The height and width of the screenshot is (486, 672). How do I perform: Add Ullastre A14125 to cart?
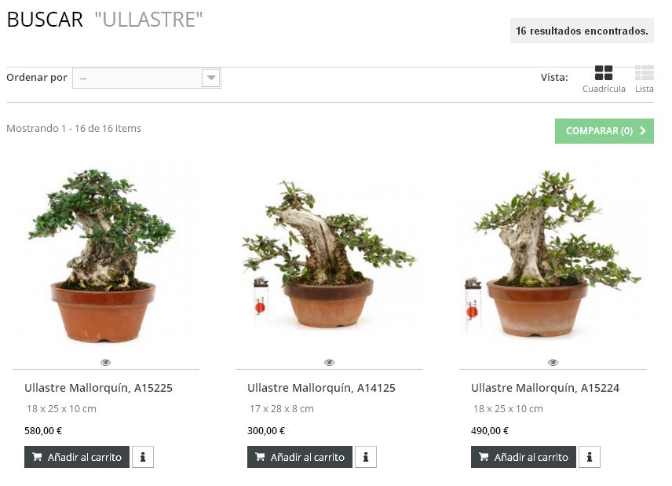point(300,457)
